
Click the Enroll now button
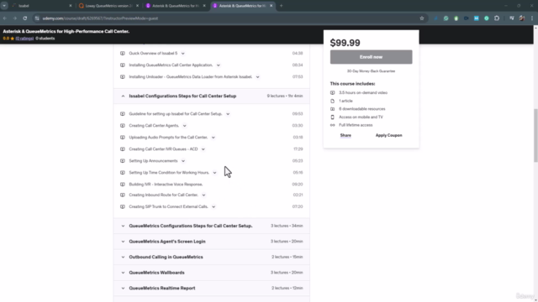click(x=371, y=57)
